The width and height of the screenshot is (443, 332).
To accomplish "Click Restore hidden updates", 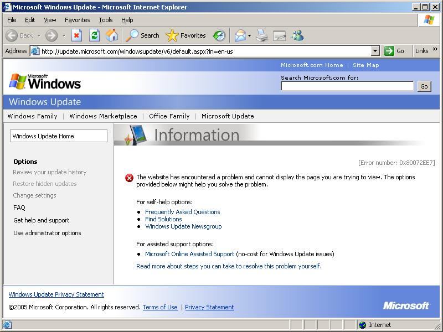I will (45, 184).
